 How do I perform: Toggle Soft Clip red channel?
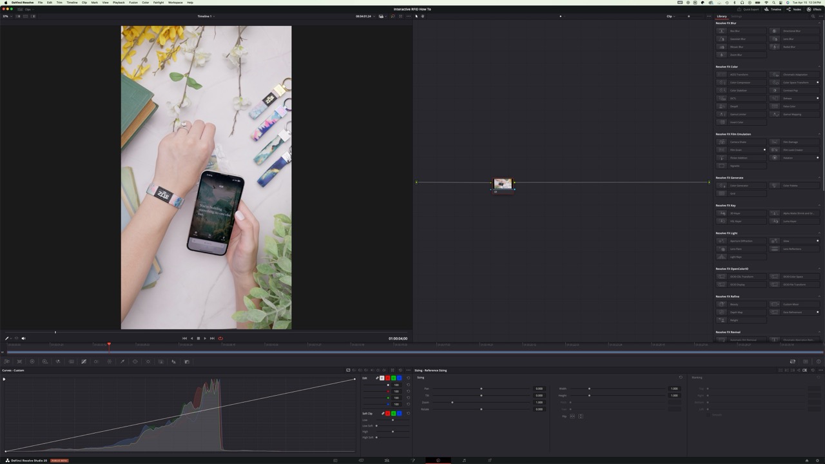click(387, 413)
